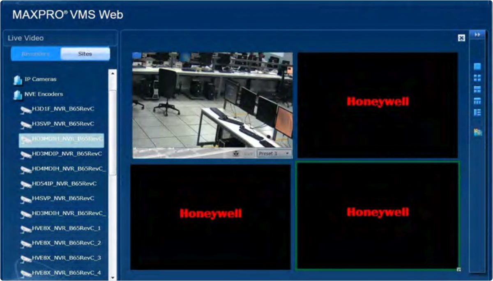Select the top-right Honeywell video pane

(x=378, y=105)
